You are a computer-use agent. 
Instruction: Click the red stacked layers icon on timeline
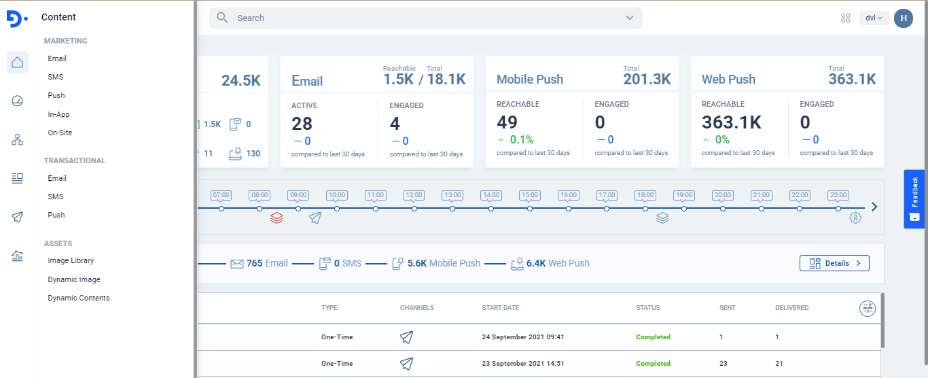click(276, 218)
